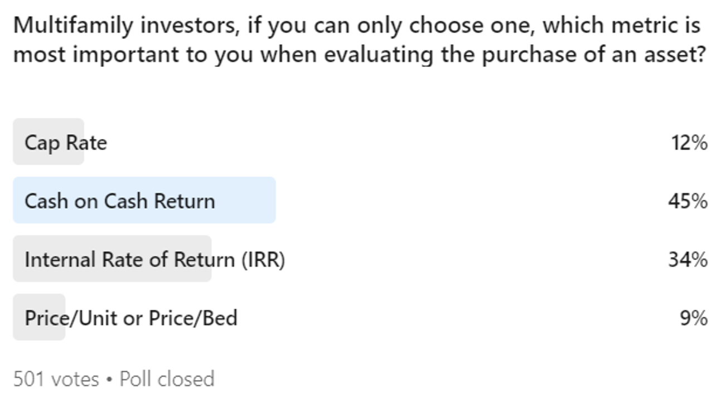Click the poll question starting with Multifamily investors
Viewport: 726px width, 399px height.
coord(357,26)
